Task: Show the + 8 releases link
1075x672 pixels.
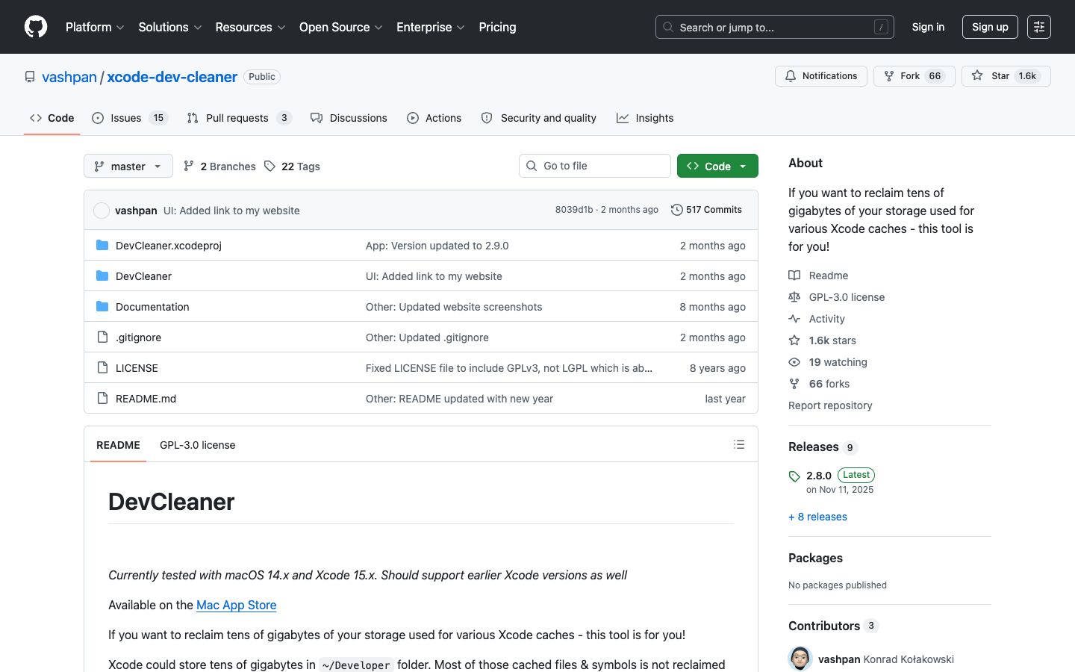Action: point(817,517)
